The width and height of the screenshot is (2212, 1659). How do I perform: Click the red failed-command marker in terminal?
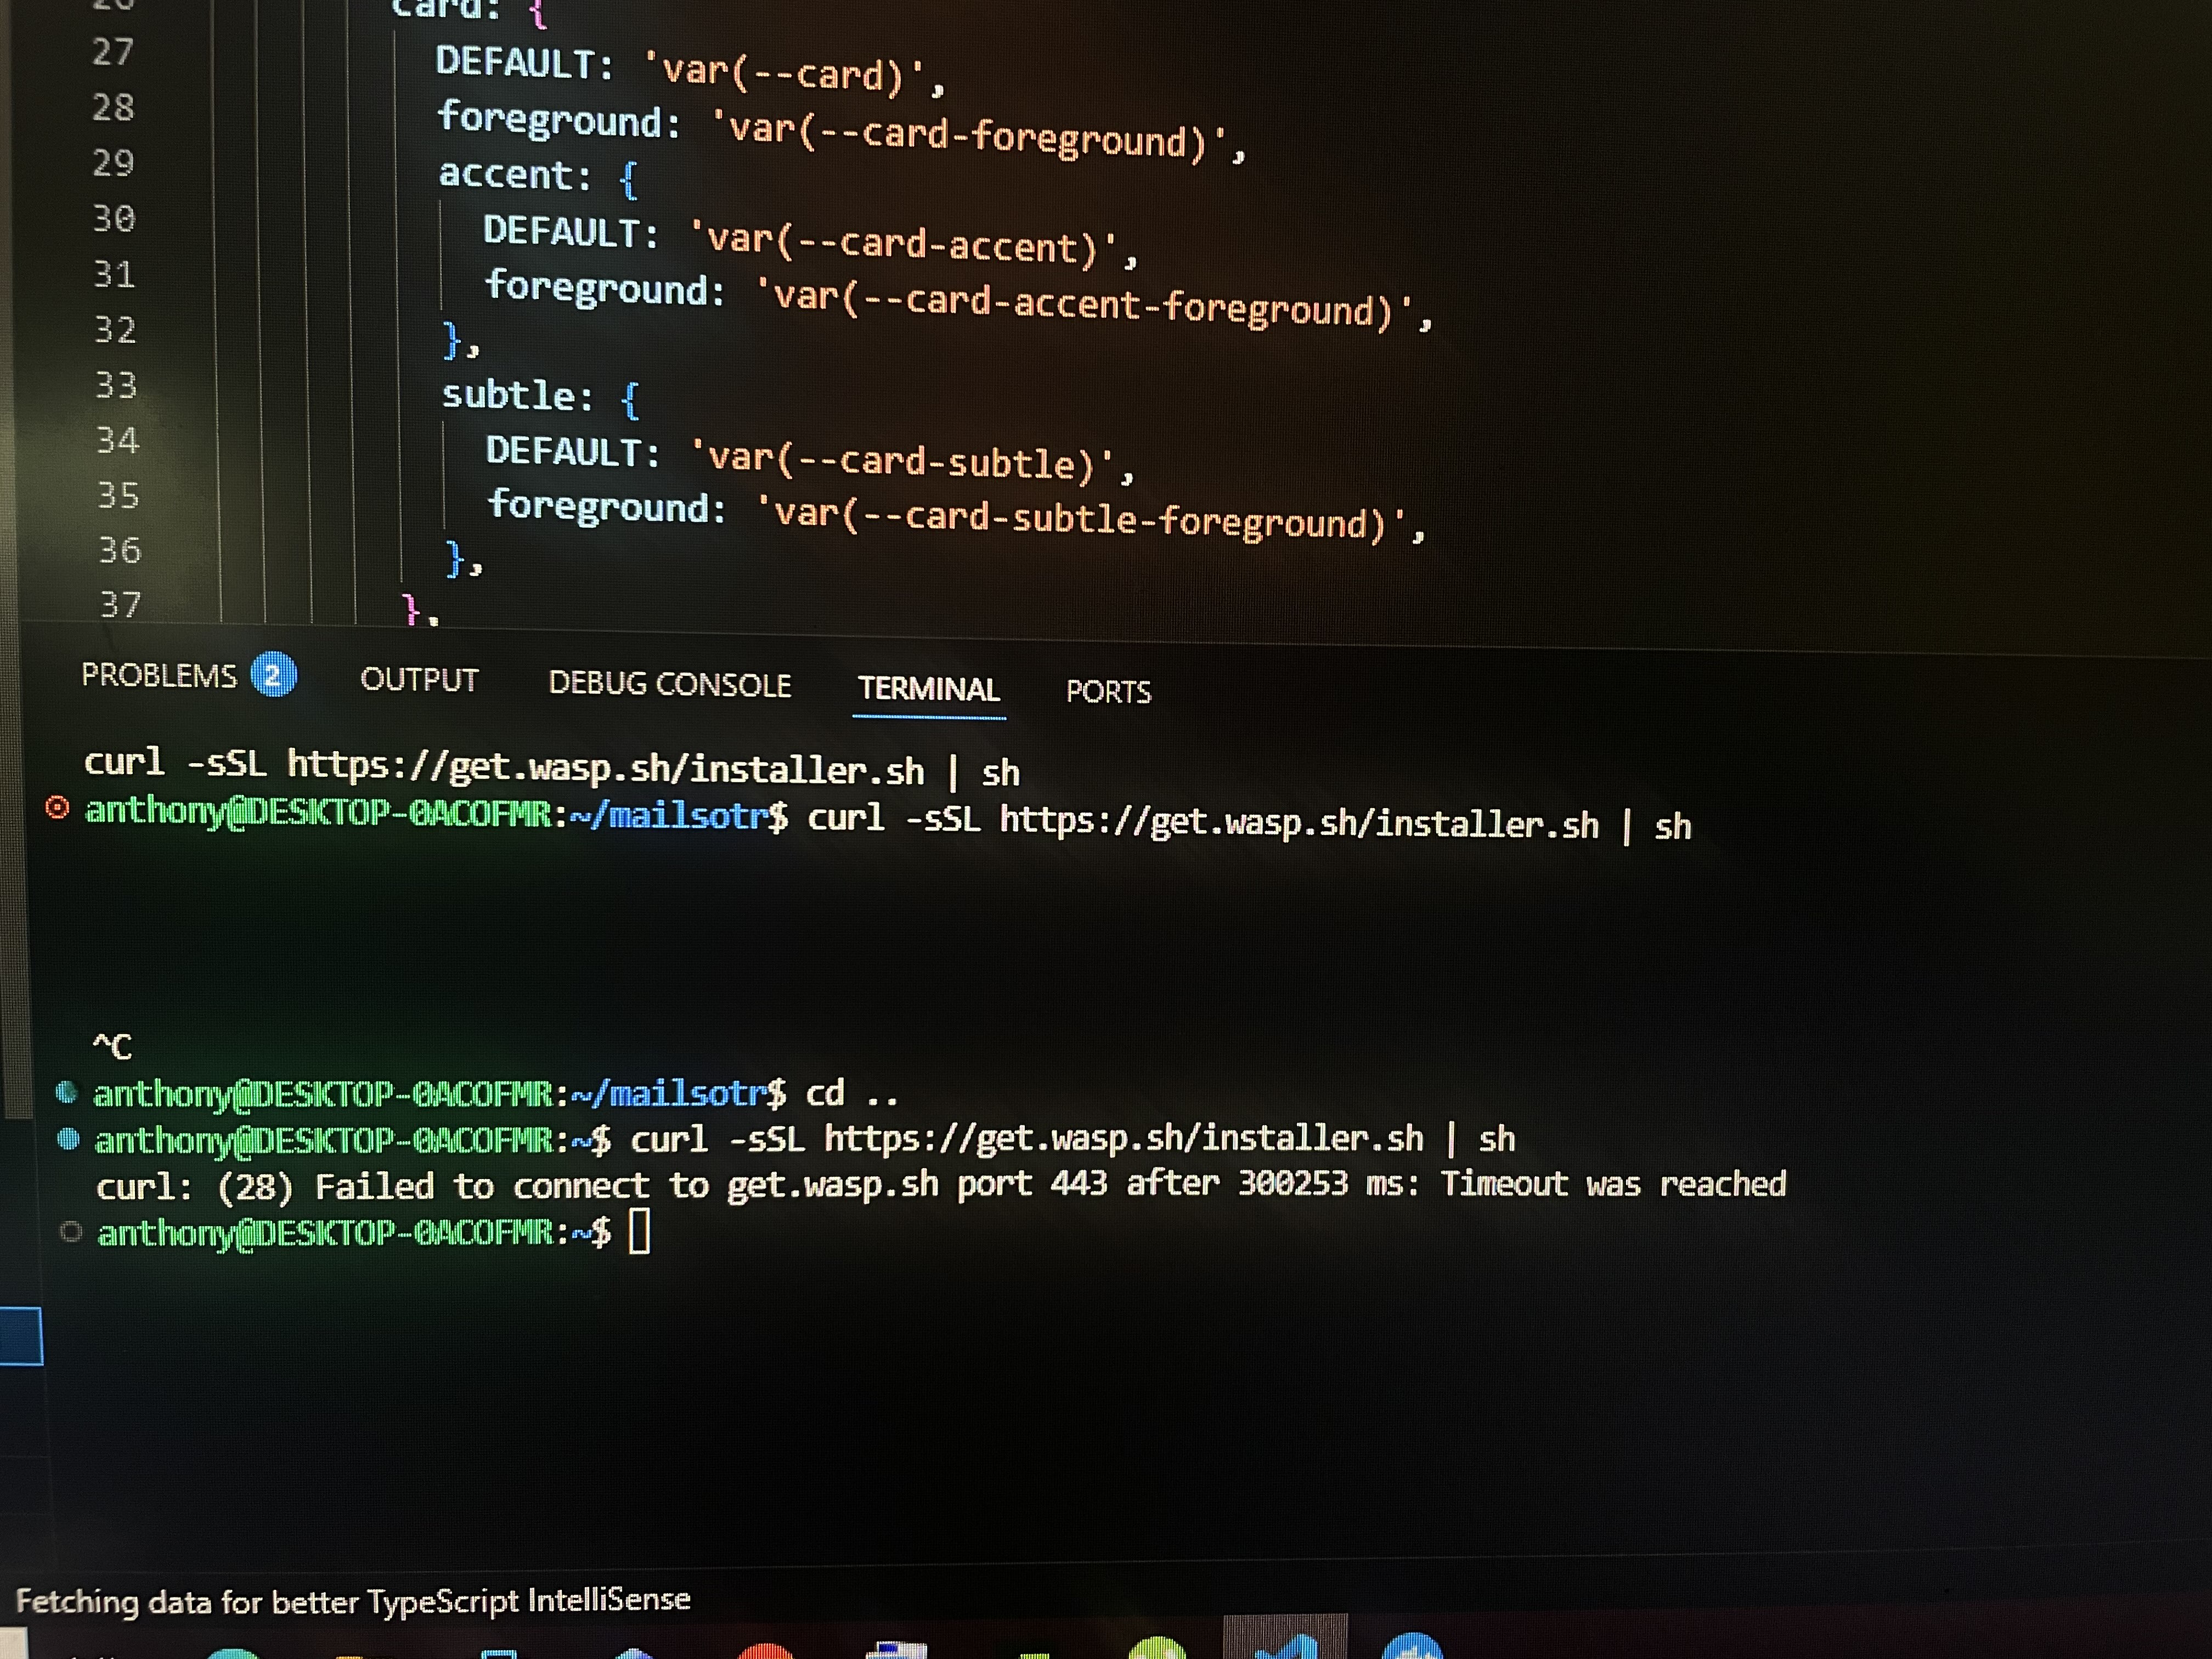point(58,808)
